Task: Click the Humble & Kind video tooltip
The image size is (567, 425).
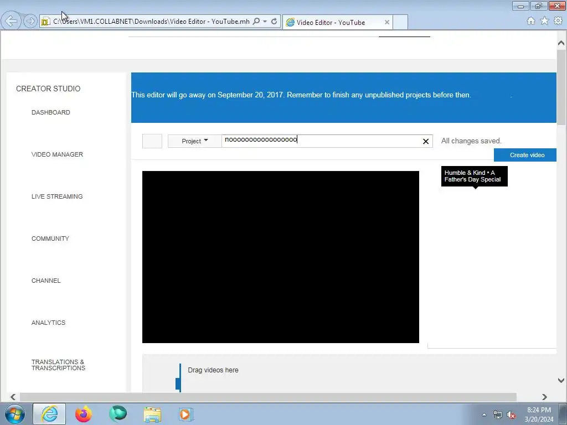Action: (474, 177)
